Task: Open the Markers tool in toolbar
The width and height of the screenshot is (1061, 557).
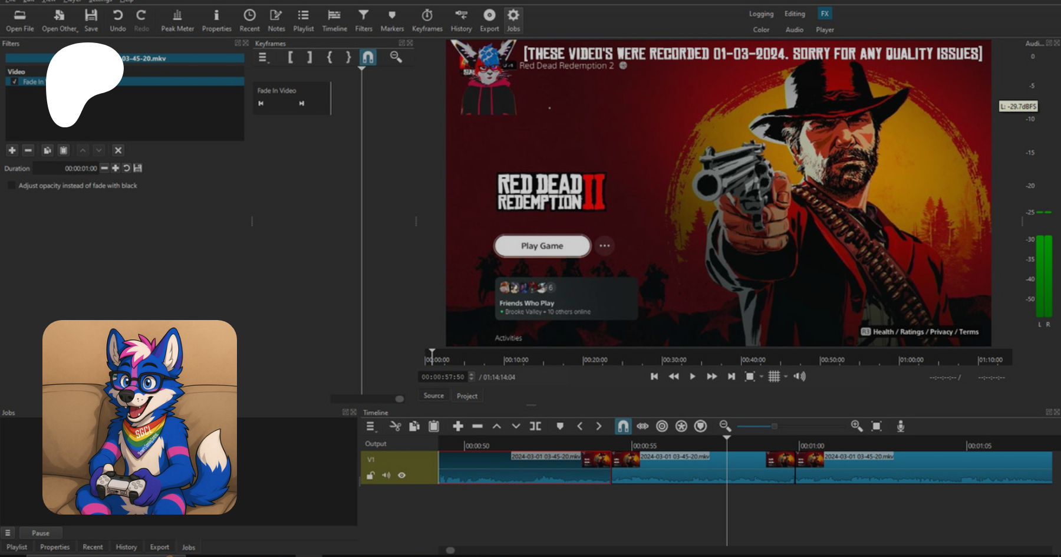Action: [x=392, y=20]
